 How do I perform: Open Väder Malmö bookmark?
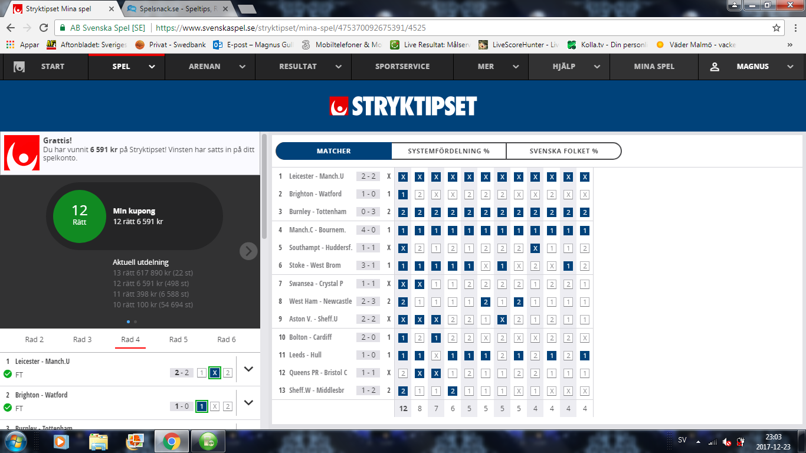696,44
